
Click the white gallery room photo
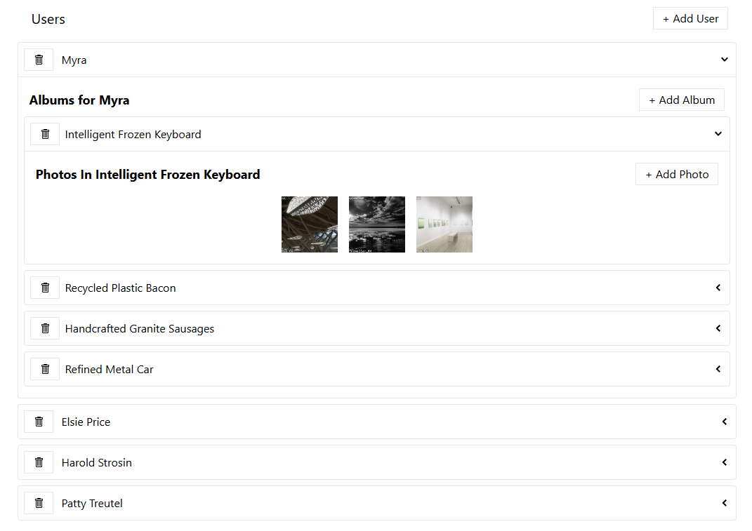(x=444, y=224)
